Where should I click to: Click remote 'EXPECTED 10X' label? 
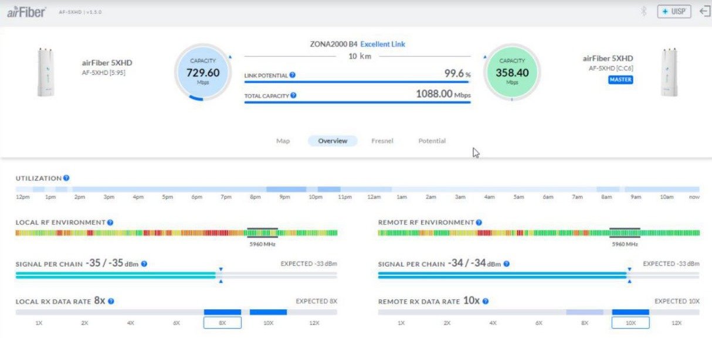677,301
